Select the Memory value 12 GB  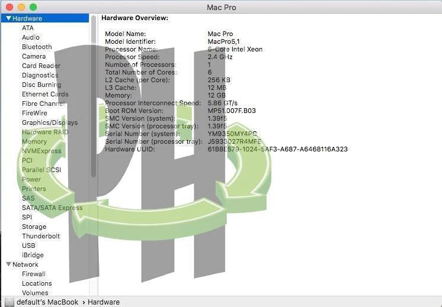pos(216,95)
